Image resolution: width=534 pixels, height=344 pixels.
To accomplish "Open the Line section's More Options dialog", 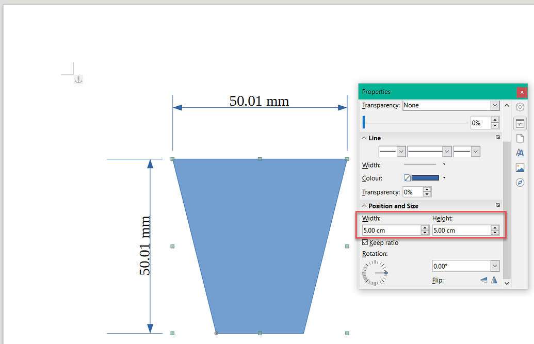I will click(497, 137).
